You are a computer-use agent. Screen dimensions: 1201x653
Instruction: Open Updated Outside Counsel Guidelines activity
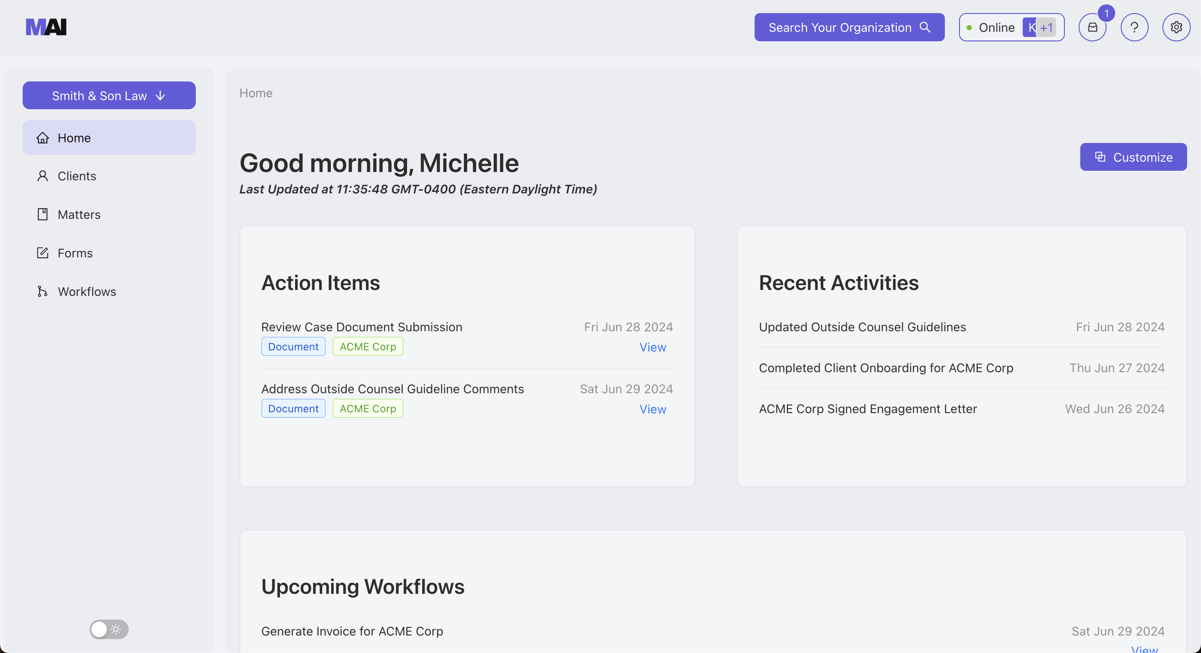coord(862,327)
